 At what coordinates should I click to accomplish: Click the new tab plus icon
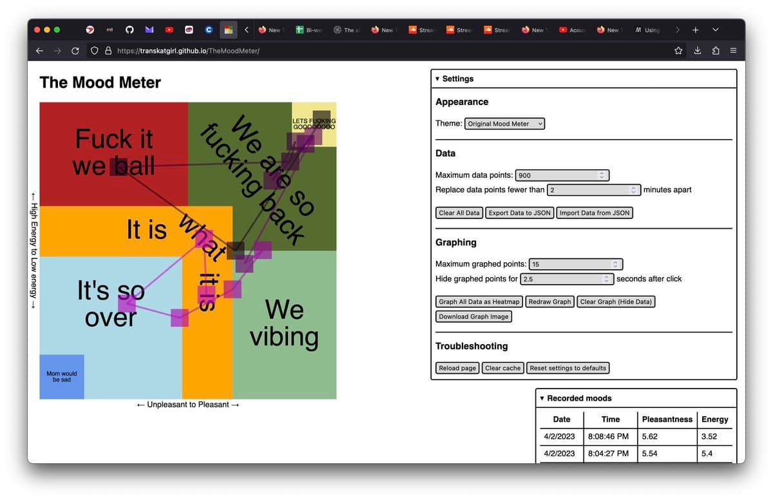(696, 30)
